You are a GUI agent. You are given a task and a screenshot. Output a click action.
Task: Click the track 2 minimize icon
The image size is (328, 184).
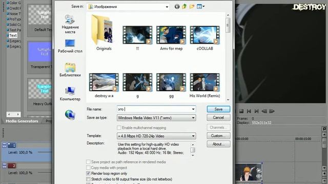tap(4, 166)
